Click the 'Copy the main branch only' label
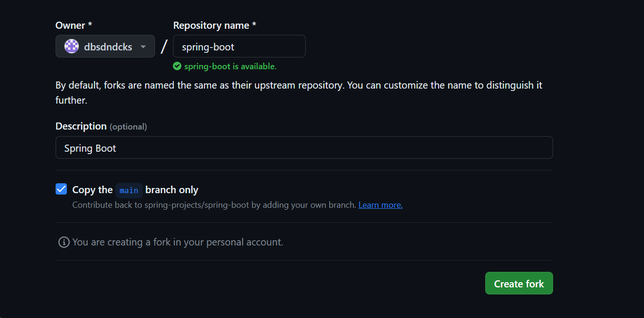This screenshot has height=318, width=644. tap(135, 190)
